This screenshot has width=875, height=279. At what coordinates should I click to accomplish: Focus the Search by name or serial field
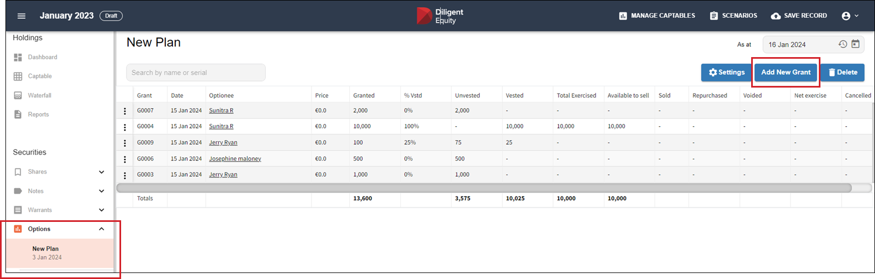pos(196,72)
